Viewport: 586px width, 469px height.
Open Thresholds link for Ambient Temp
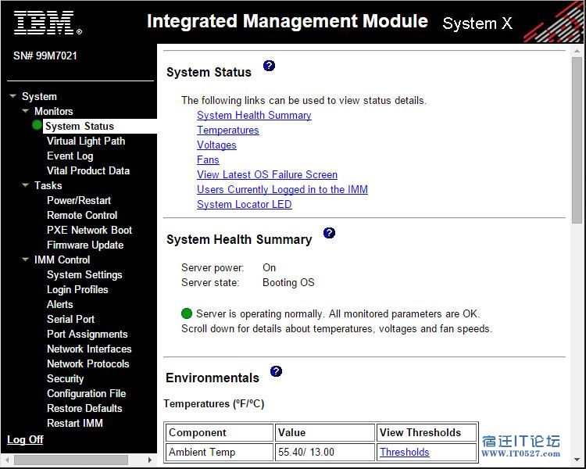tap(405, 452)
